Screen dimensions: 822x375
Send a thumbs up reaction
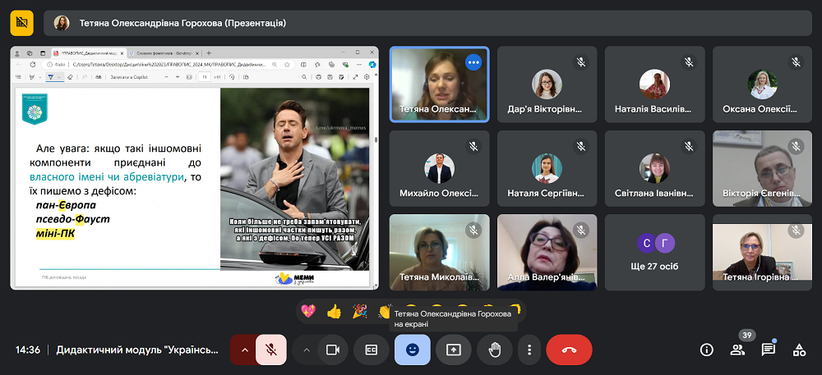click(334, 311)
